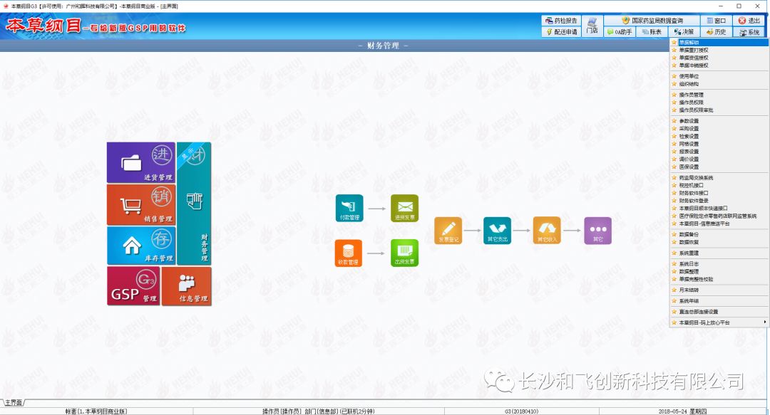Image resolution: width=770 pixels, height=415 pixels.
Task: Select 药监局交换系统 menu item
Action: tap(719, 177)
